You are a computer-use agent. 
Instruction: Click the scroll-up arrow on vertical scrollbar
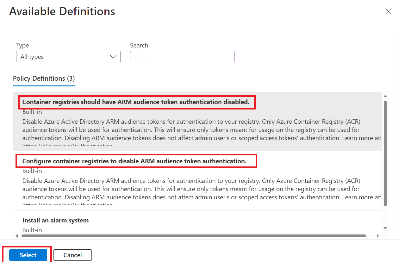[x=385, y=97]
